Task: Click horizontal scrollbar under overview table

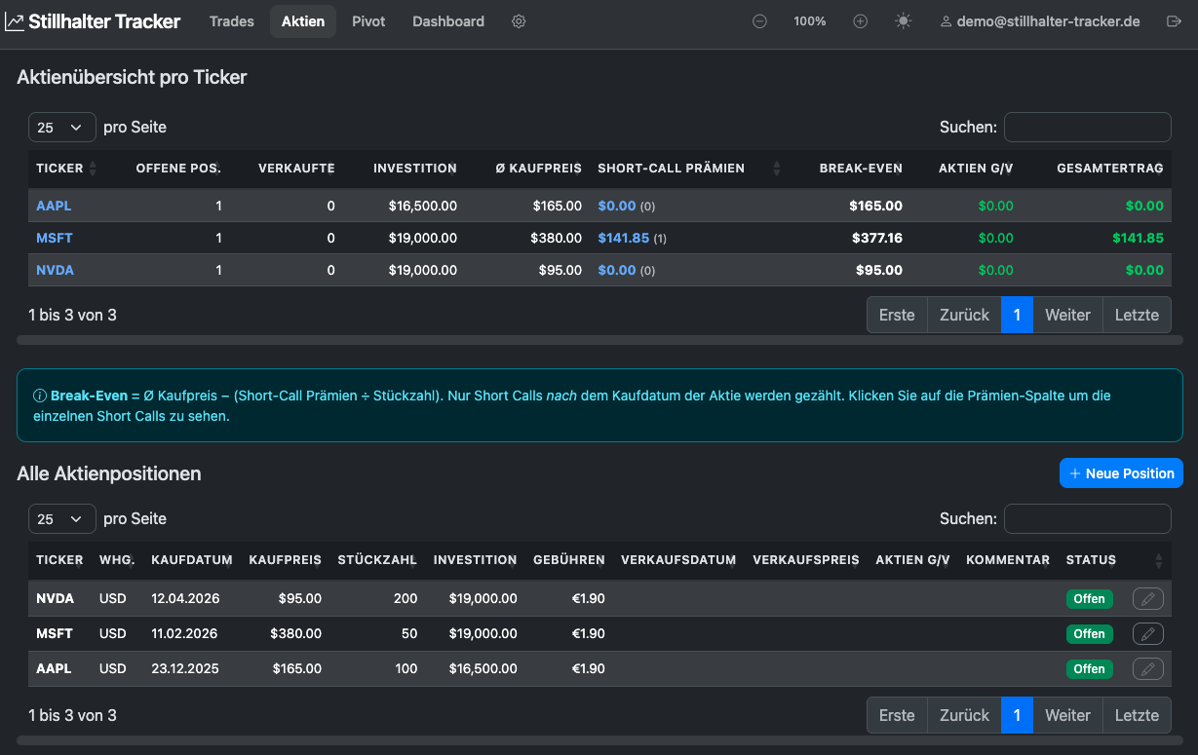Action: point(599,341)
